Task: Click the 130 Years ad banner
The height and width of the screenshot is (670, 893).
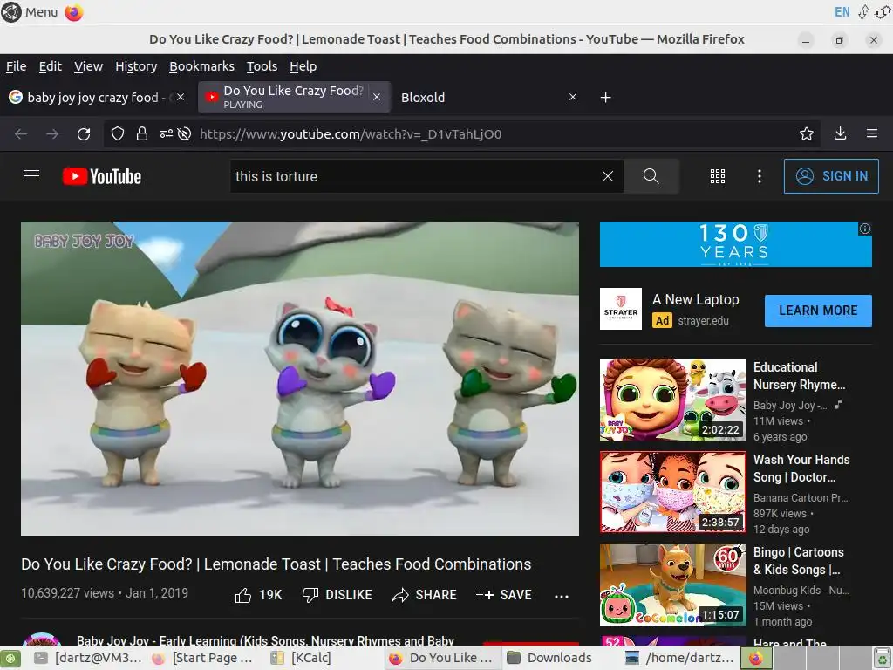Action: pyautogui.click(x=735, y=244)
